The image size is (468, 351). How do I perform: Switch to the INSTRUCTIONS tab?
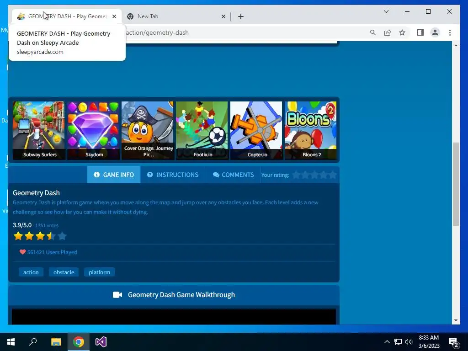[x=172, y=175]
